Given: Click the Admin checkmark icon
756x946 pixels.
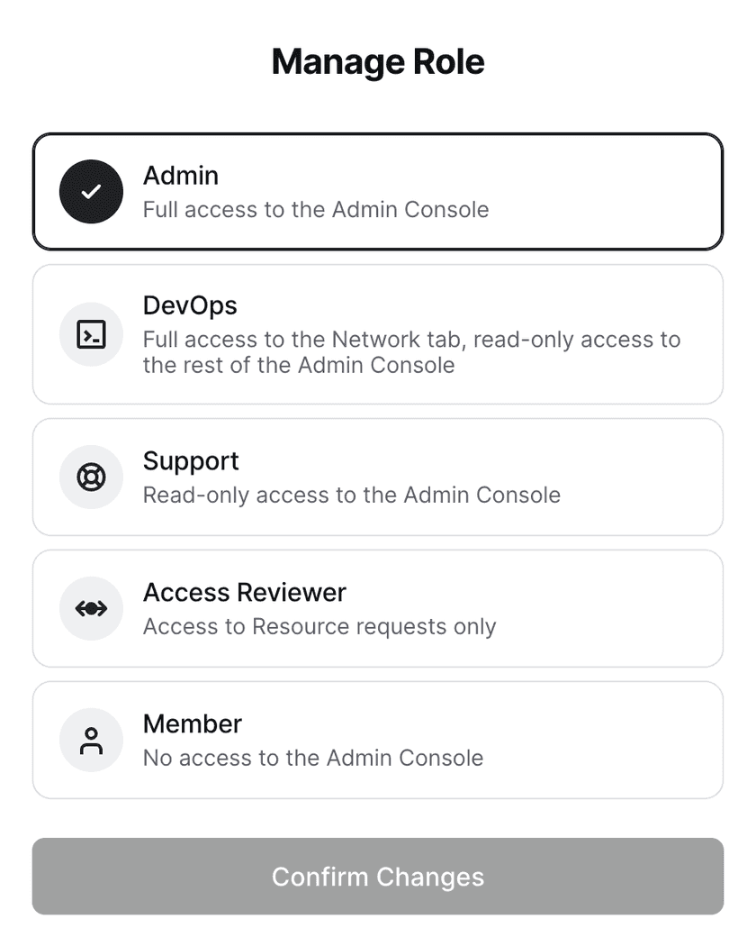Looking at the screenshot, I should pyautogui.click(x=91, y=191).
